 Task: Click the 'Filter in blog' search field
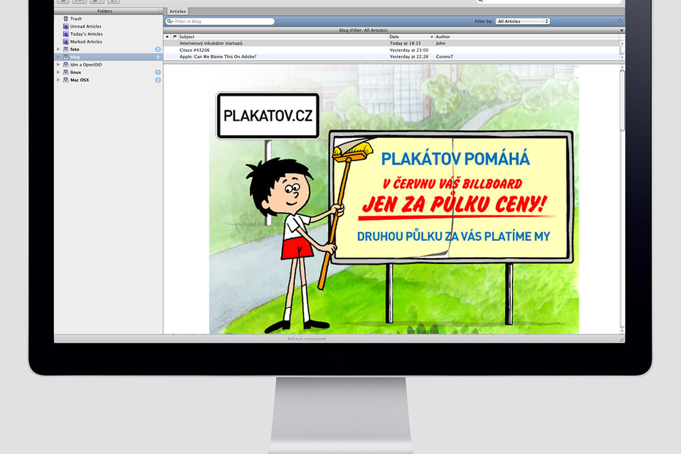[222, 22]
